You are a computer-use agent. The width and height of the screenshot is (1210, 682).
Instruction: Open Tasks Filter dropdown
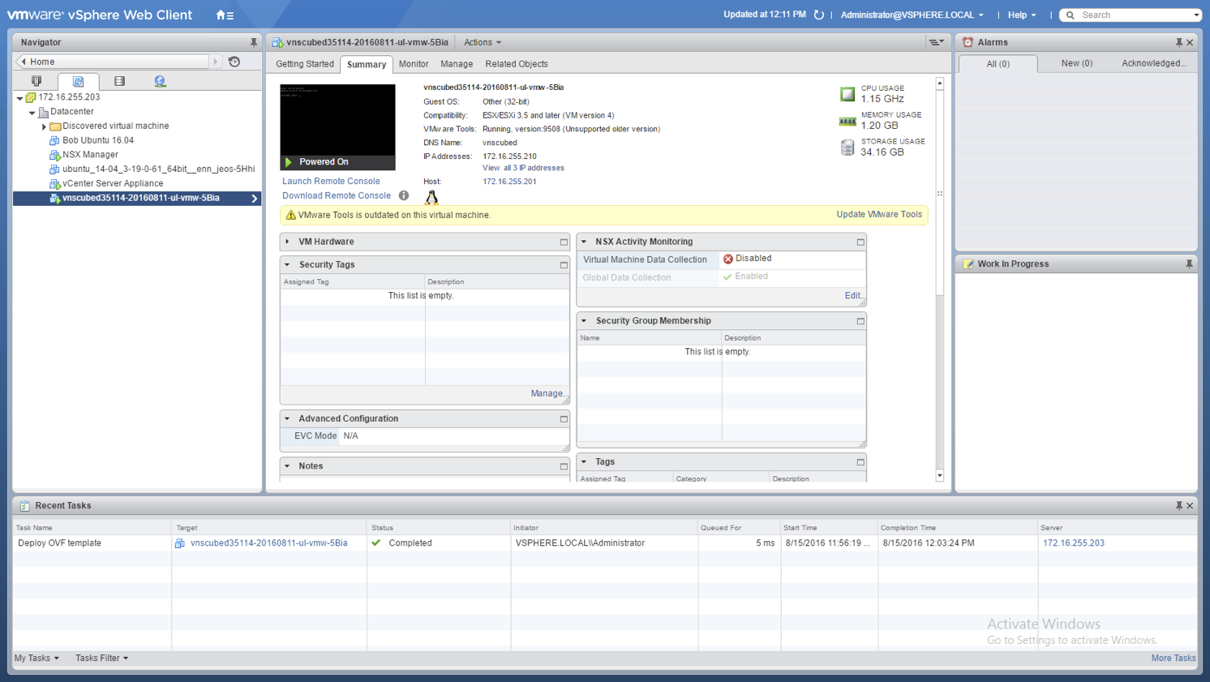[x=101, y=658]
